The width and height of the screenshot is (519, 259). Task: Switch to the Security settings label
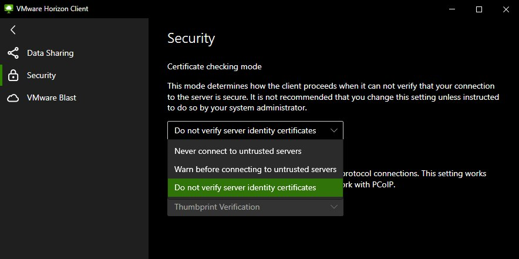click(41, 75)
